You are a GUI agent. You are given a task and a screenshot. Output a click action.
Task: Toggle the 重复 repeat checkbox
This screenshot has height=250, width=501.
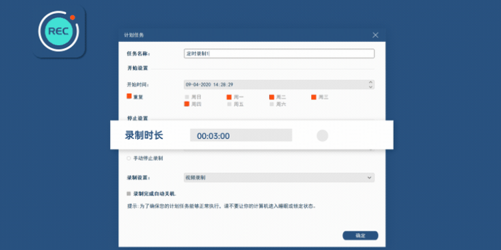click(129, 96)
